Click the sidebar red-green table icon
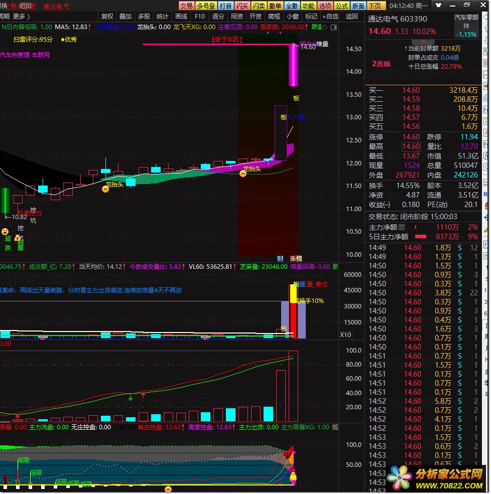 [x=485, y=63]
